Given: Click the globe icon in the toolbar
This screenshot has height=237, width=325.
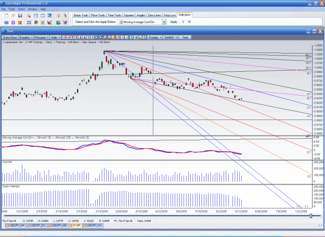Looking at the screenshot, I should pyautogui.click(x=58, y=22).
